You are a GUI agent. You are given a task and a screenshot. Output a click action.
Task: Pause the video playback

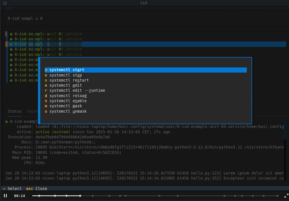(5, 196)
